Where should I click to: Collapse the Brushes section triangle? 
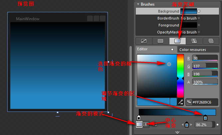tap(138, 4)
